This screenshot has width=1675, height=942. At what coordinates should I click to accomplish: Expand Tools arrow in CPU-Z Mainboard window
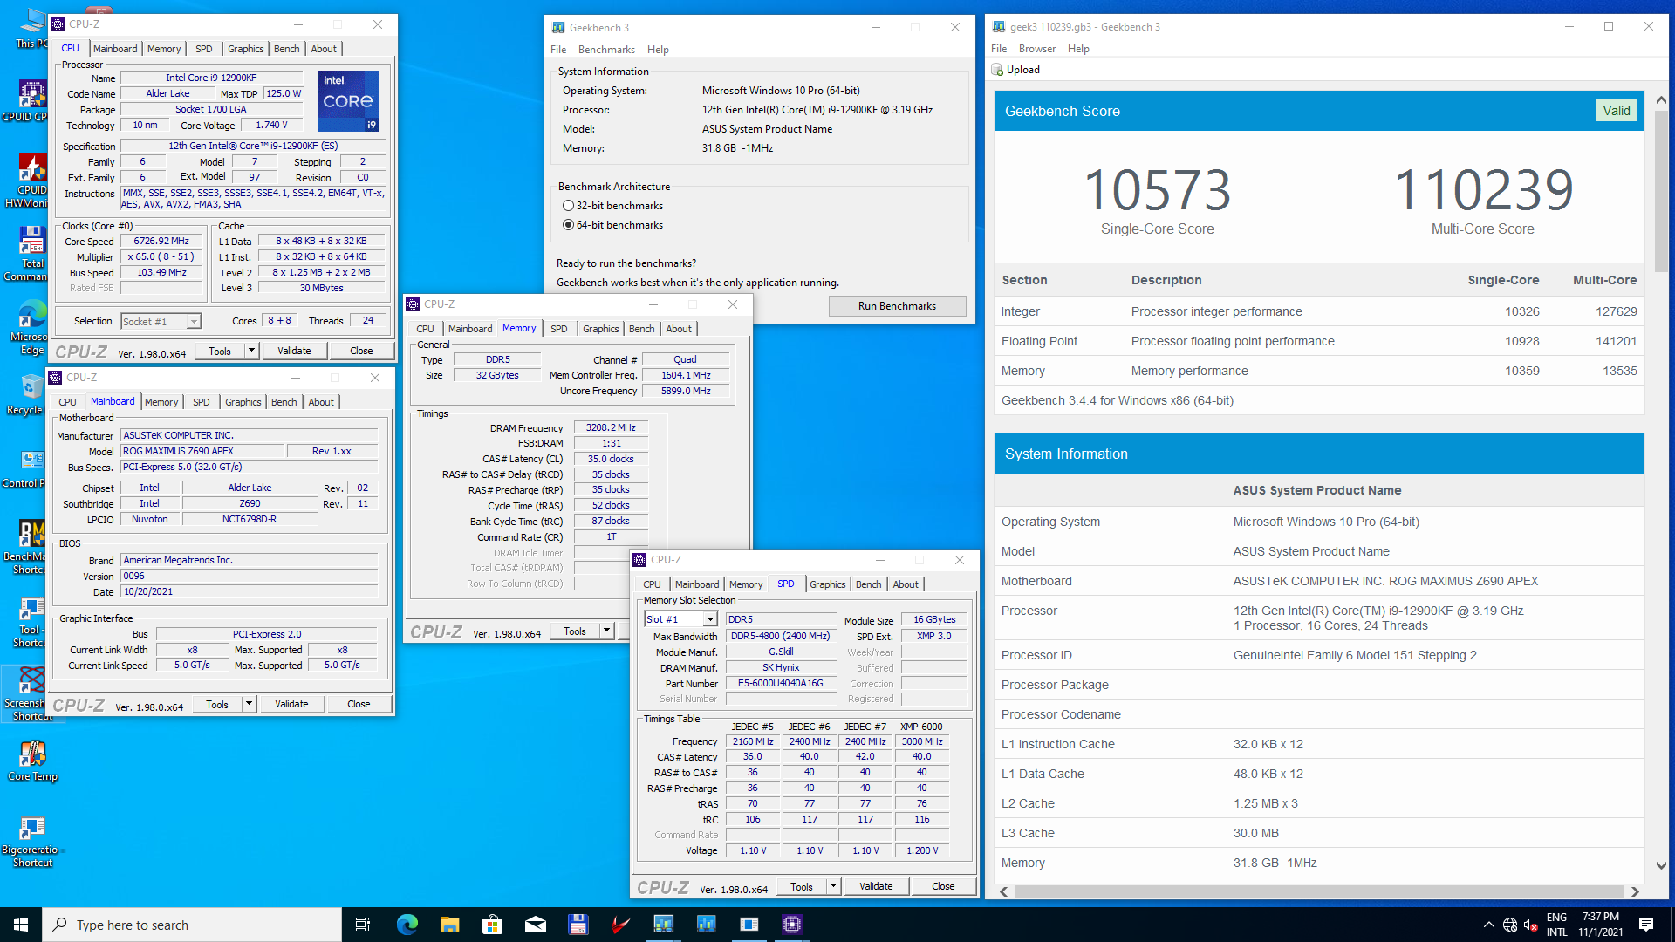click(249, 704)
